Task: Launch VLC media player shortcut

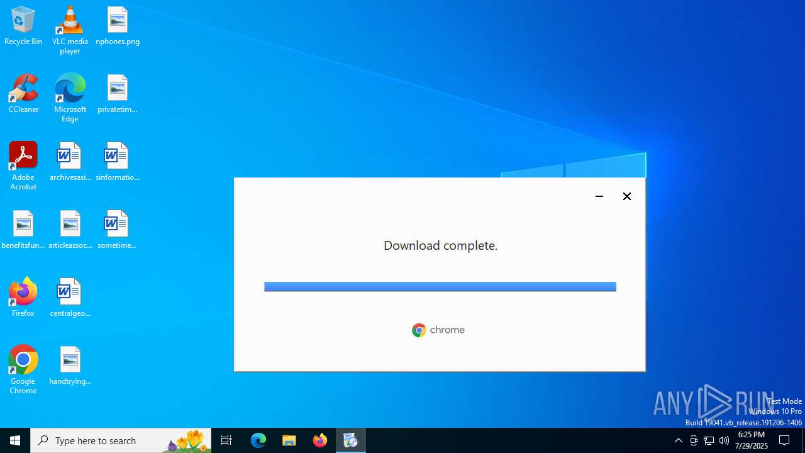Action: click(x=70, y=30)
